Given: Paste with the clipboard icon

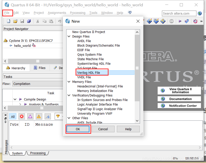Looking at the screenshot, I should pos(51,21).
